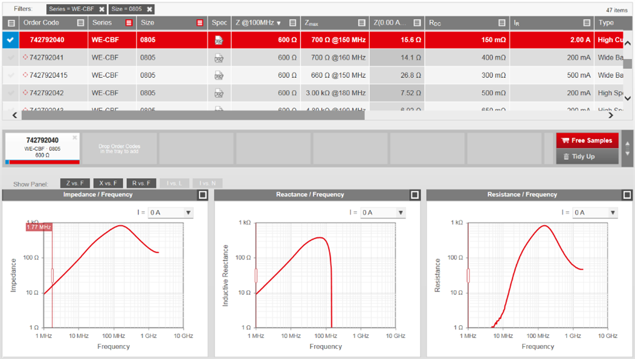
Task: Select order code 742792042
Action: pos(47,94)
